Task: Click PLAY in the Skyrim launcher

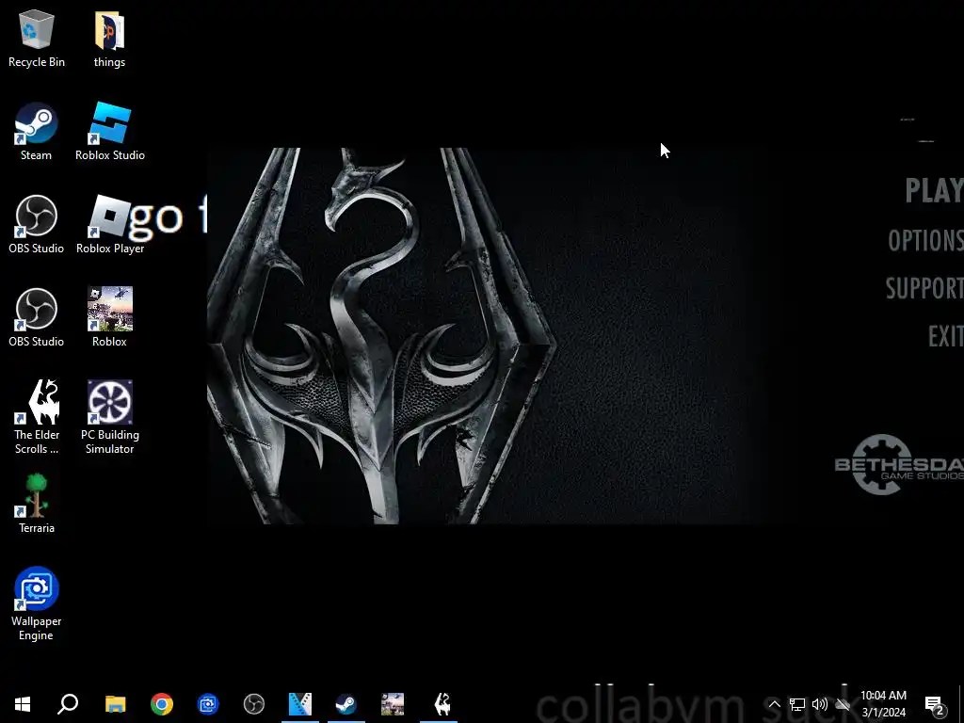Action: (934, 190)
